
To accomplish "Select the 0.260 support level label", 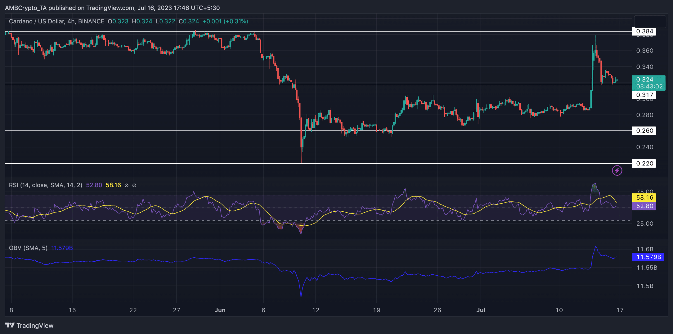I will point(644,131).
